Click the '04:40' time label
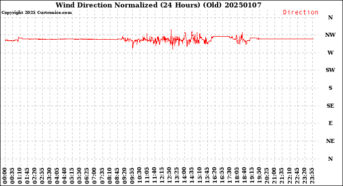 (65, 176)
